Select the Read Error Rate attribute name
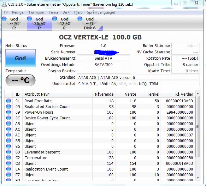 click(38, 101)
